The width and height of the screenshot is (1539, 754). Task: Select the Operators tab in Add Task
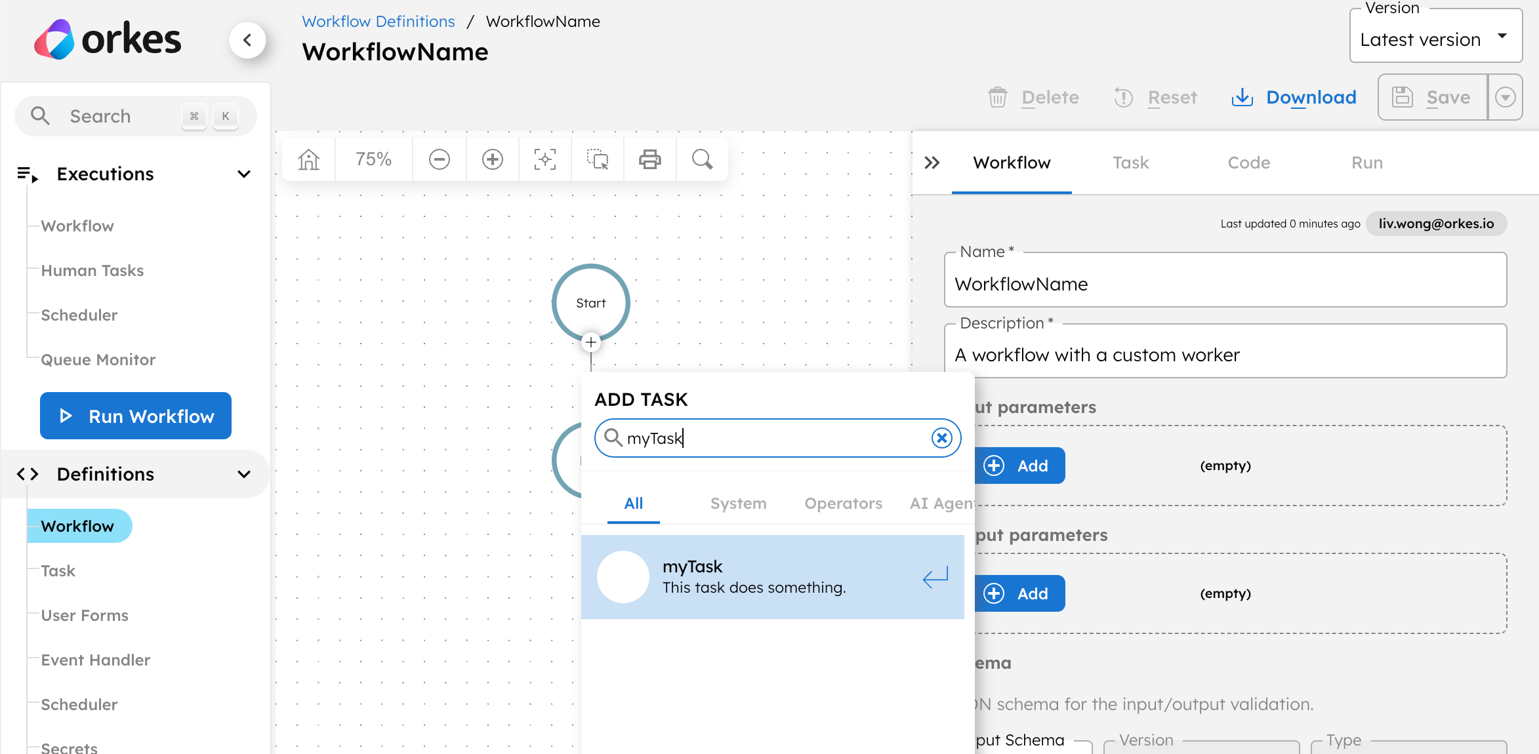pos(844,504)
